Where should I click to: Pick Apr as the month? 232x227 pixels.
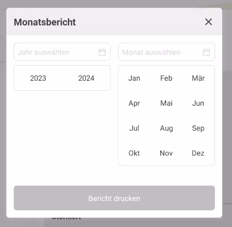point(134,103)
